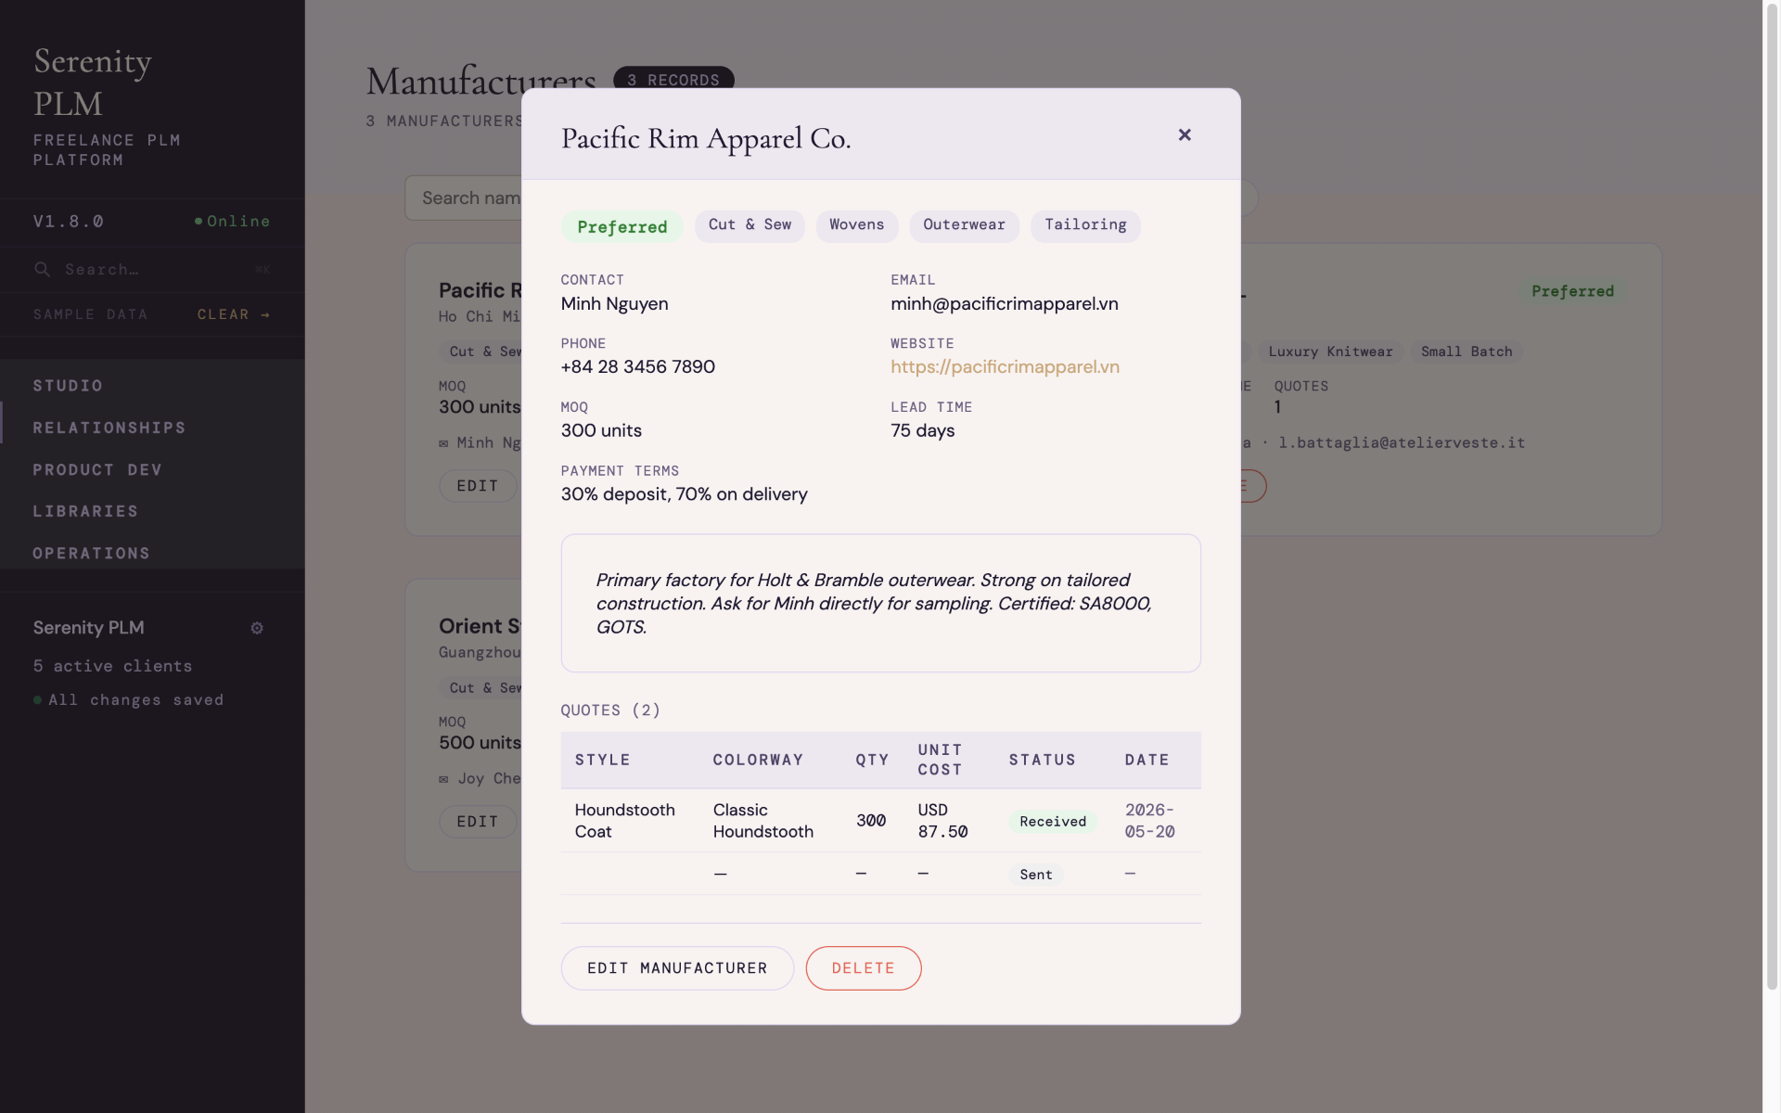Click the 5 active clients text

point(112,666)
